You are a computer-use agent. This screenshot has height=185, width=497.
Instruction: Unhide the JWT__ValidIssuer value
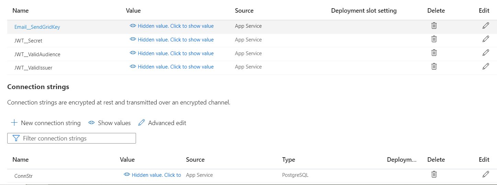pos(172,67)
